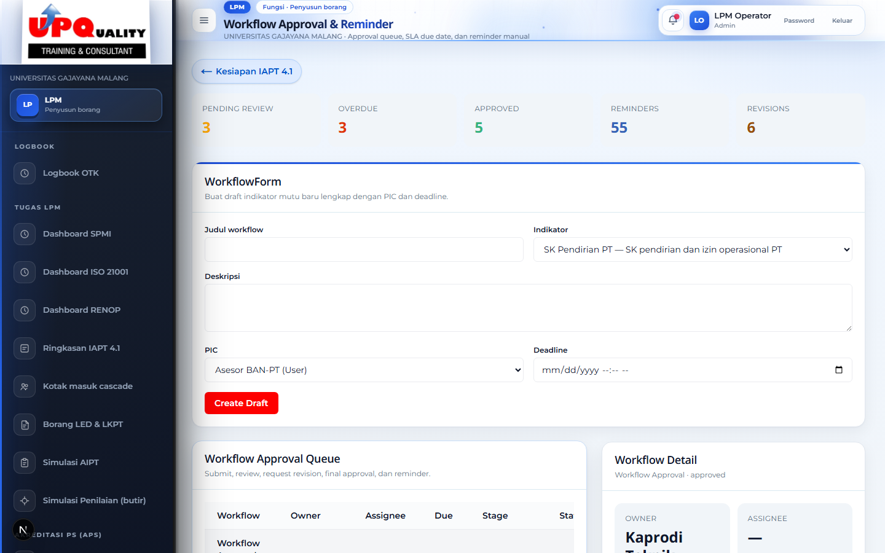
Task: Click the Dashboard SPMI sidebar icon
Action: pos(25,234)
